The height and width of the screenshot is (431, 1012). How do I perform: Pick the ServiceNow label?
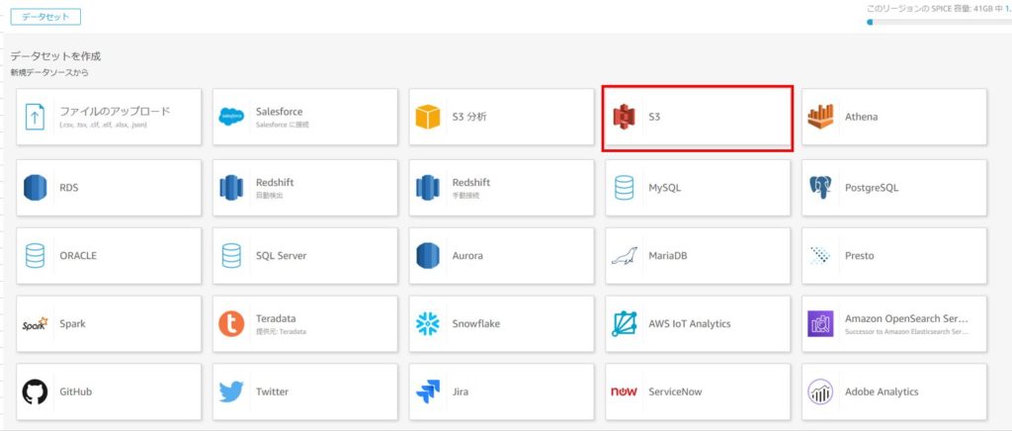pos(675,391)
